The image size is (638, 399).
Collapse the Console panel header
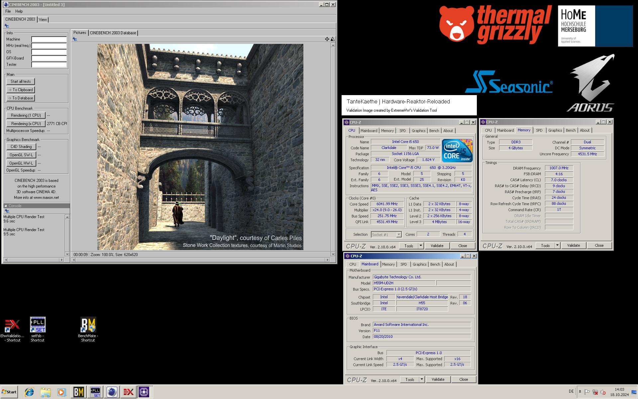point(6,206)
